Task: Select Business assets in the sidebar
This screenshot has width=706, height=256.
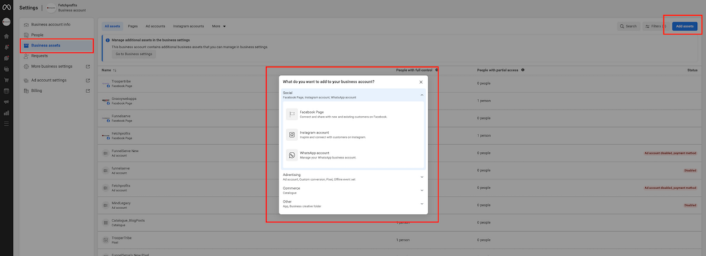Action: 57,46
